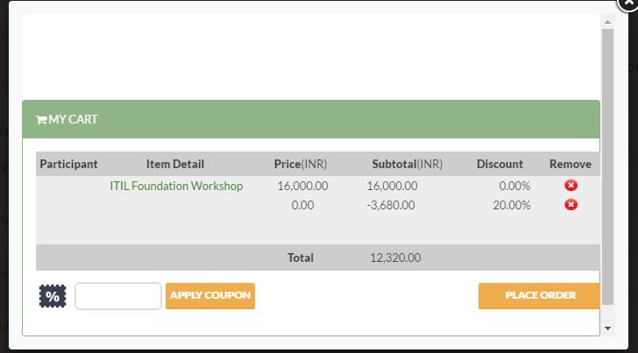
Task: Click the percent coupon icon
Action: [53, 296]
